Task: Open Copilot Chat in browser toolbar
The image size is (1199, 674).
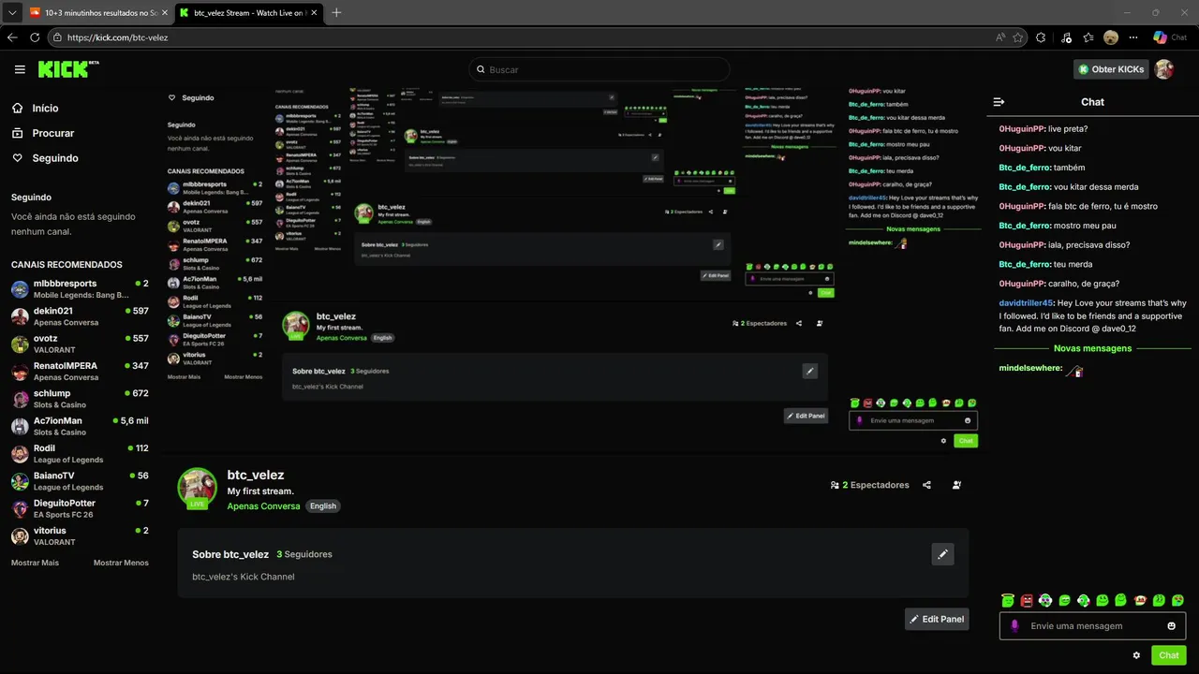Action: pyautogui.click(x=1170, y=37)
